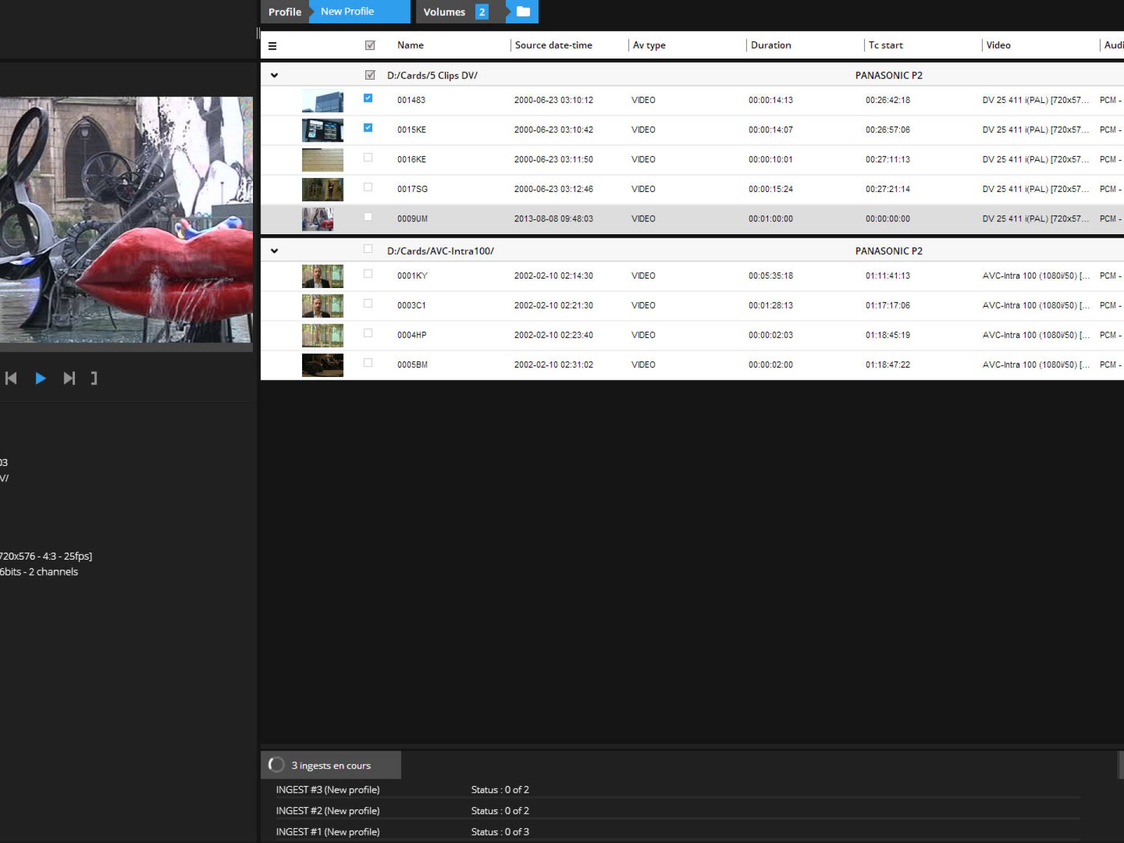The image size is (1124, 843).
Task: Open the hamburger column menu icon
Action: pyautogui.click(x=272, y=46)
